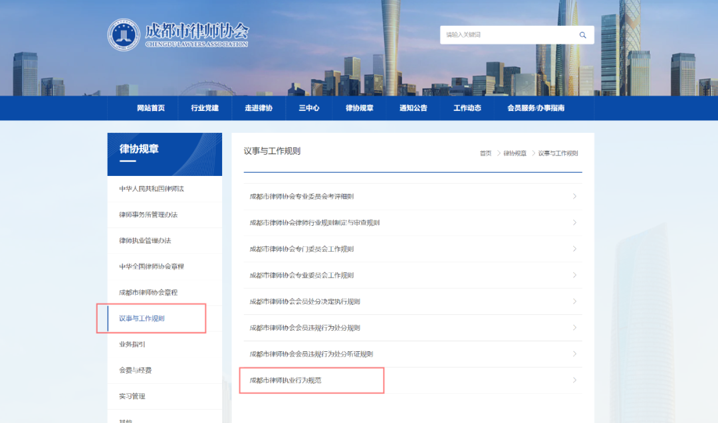
Task: Select the 律协规章 nav tab
Action: pyautogui.click(x=360, y=108)
